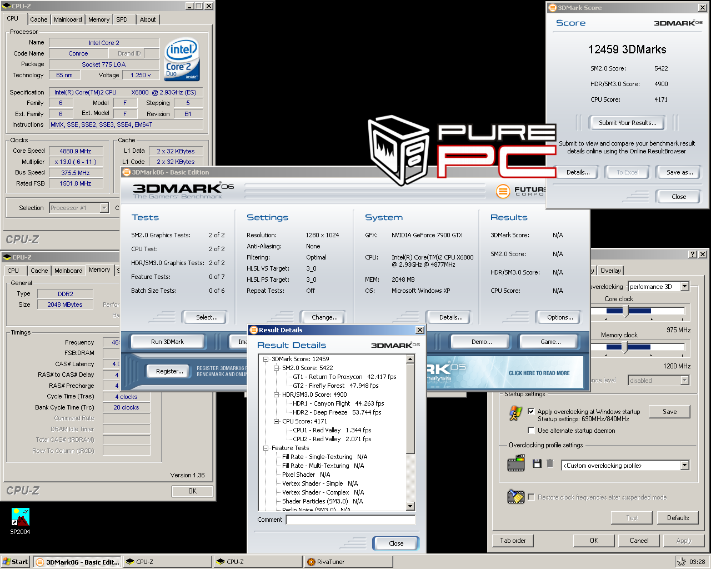This screenshot has height=569, width=711.
Task: Click the Memory clock slider thumb
Action: (x=625, y=348)
